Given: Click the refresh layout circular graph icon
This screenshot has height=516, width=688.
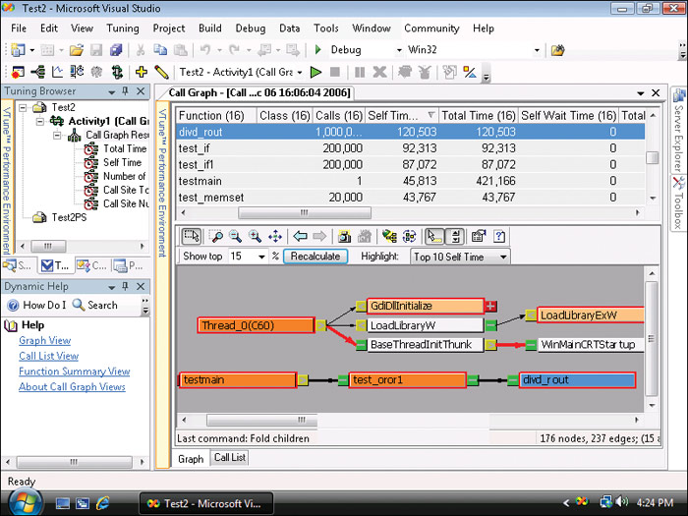Looking at the screenshot, I should click(410, 237).
